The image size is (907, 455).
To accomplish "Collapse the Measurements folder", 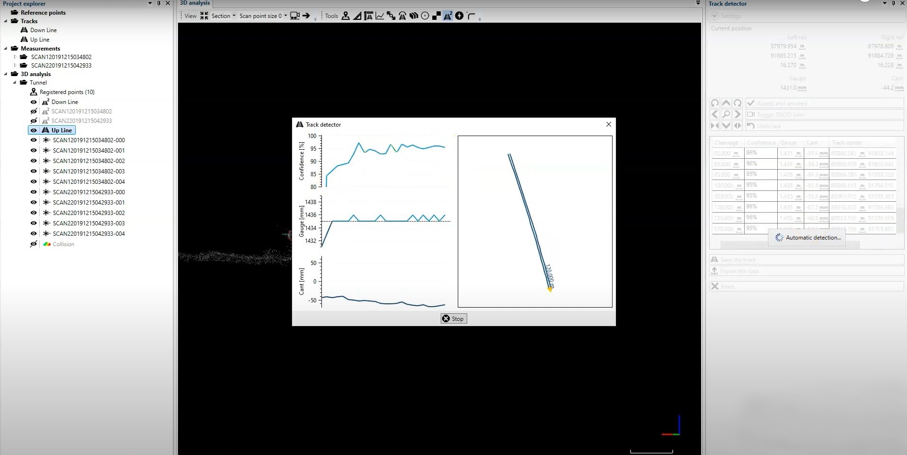I will click(x=6, y=48).
